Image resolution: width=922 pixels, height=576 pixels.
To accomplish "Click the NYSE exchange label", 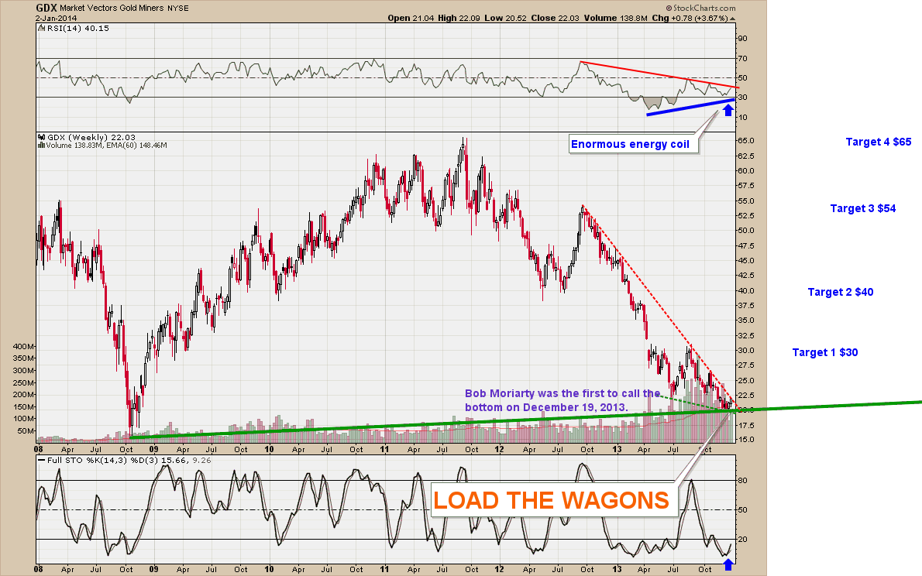I will click(178, 9).
